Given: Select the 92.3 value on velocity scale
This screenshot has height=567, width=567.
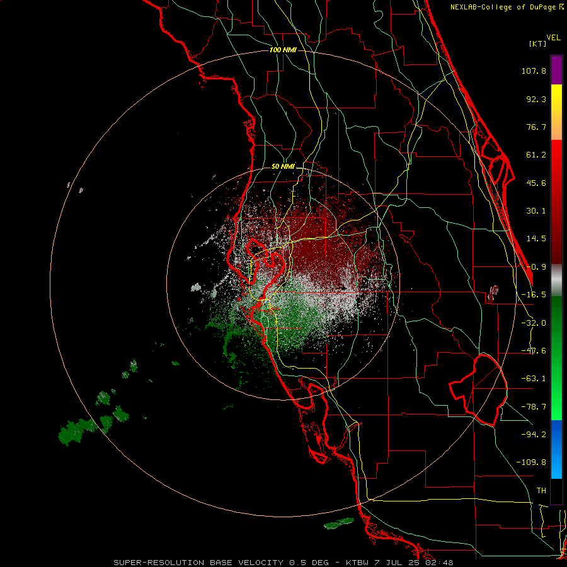Looking at the screenshot, I should click(536, 99).
